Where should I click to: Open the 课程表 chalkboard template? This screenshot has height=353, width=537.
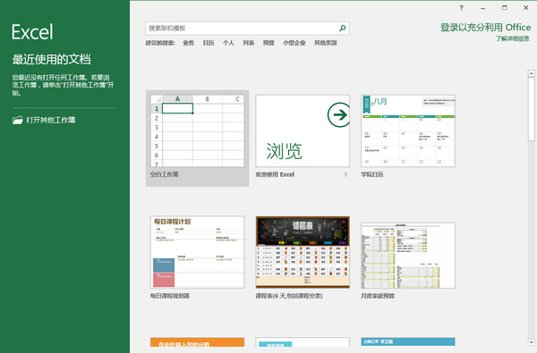(303, 252)
